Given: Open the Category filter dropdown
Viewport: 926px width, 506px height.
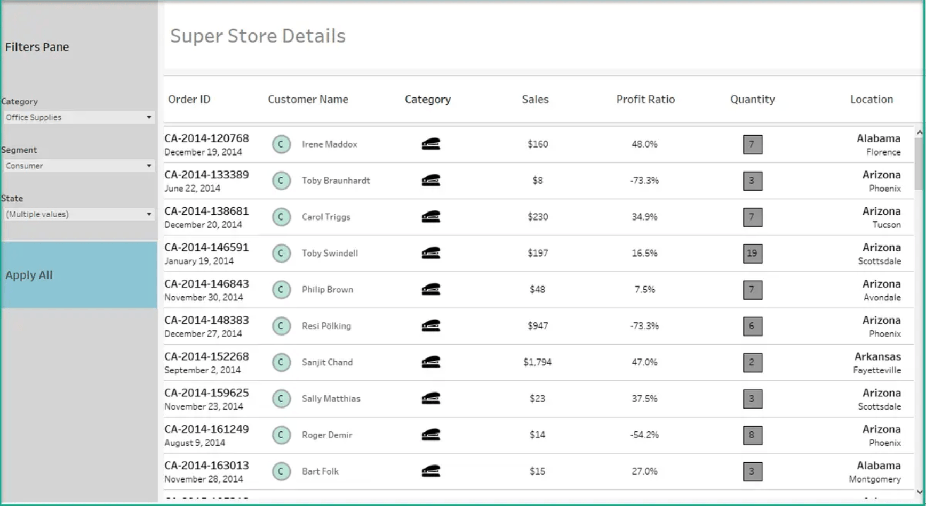Looking at the screenshot, I should pos(79,117).
